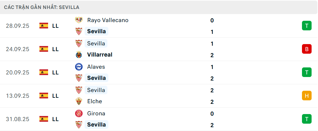Click the 'Các trận gần nhất: Sevilla' header
The width and height of the screenshot is (318, 131).
click(42, 7)
